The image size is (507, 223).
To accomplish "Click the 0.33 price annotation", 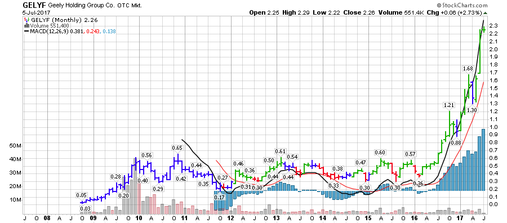I will click(334, 185).
